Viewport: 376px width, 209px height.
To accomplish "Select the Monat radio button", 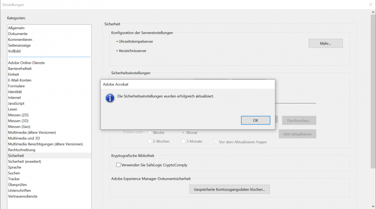I will 183,132.
